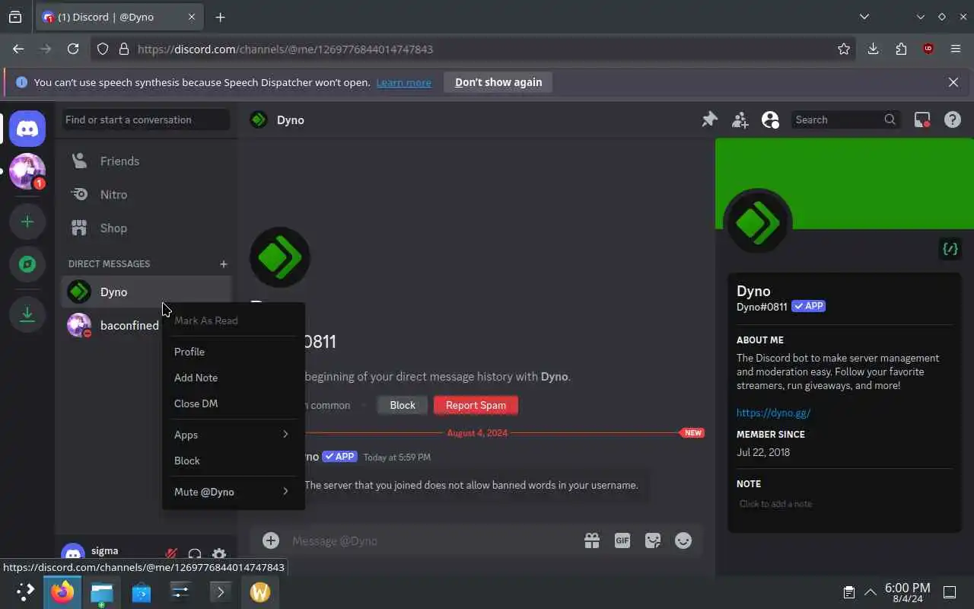This screenshot has height=609, width=974.
Task: Open Explore Discoverable Servers compass icon
Action: tap(27, 264)
